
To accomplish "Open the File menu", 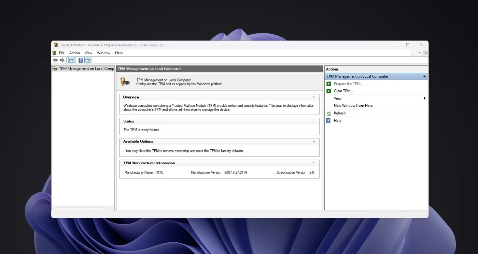I will tap(62, 53).
